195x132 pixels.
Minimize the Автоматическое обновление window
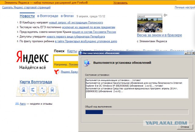coord(186,53)
